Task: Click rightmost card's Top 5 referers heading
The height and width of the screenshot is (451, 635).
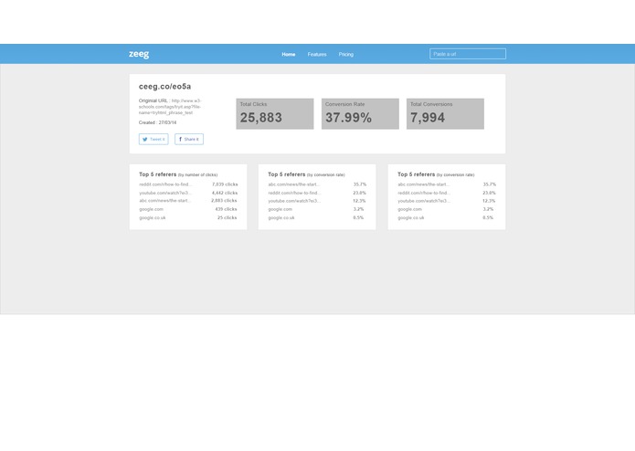Action: [x=436, y=174]
